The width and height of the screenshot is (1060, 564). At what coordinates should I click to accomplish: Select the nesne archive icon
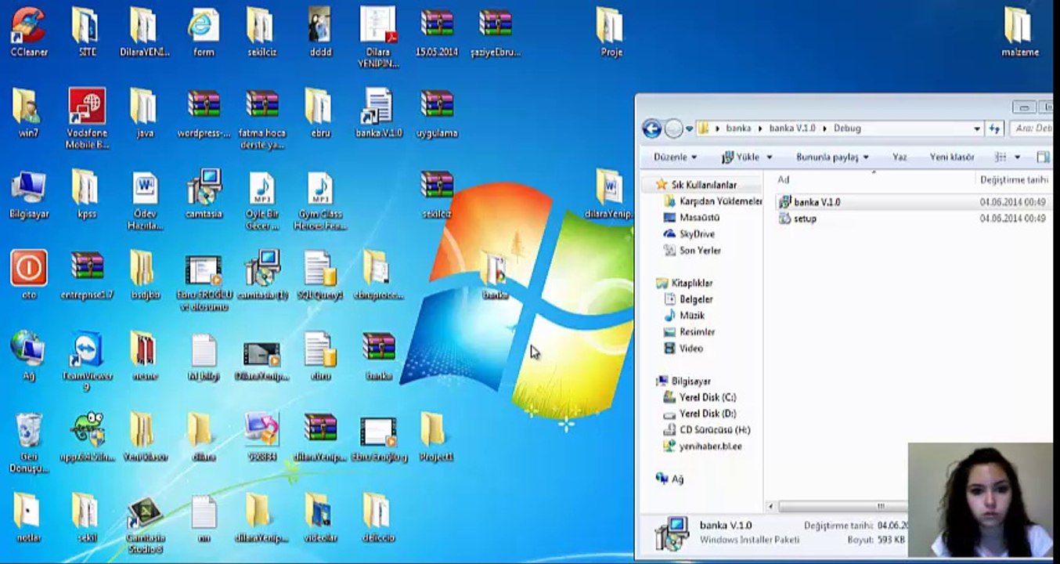point(145,356)
